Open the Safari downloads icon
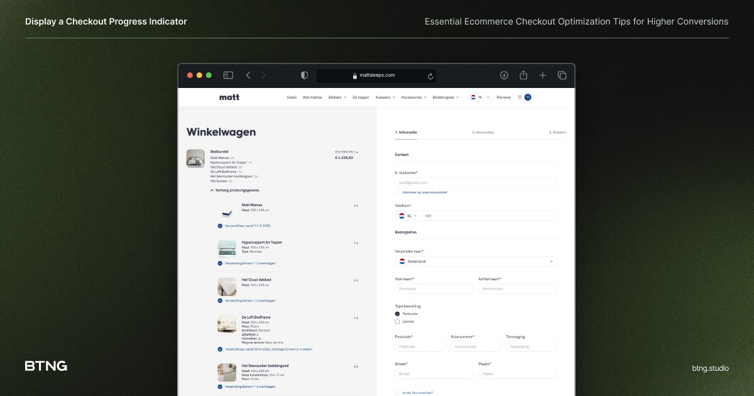This screenshot has height=396, width=754. tap(504, 75)
